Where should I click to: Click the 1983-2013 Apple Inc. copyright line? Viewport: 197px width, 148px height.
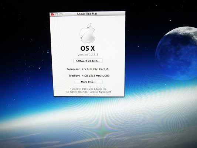click(x=88, y=89)
